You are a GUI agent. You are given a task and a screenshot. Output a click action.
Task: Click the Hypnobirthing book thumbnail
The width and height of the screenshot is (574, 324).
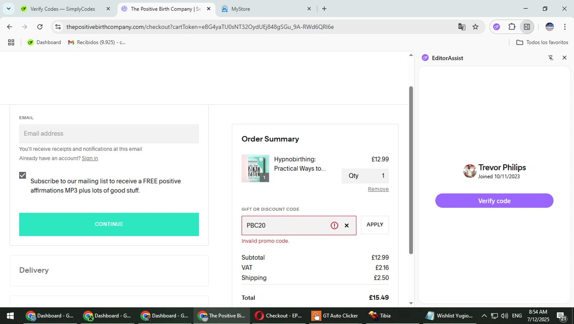click(255, 168)
